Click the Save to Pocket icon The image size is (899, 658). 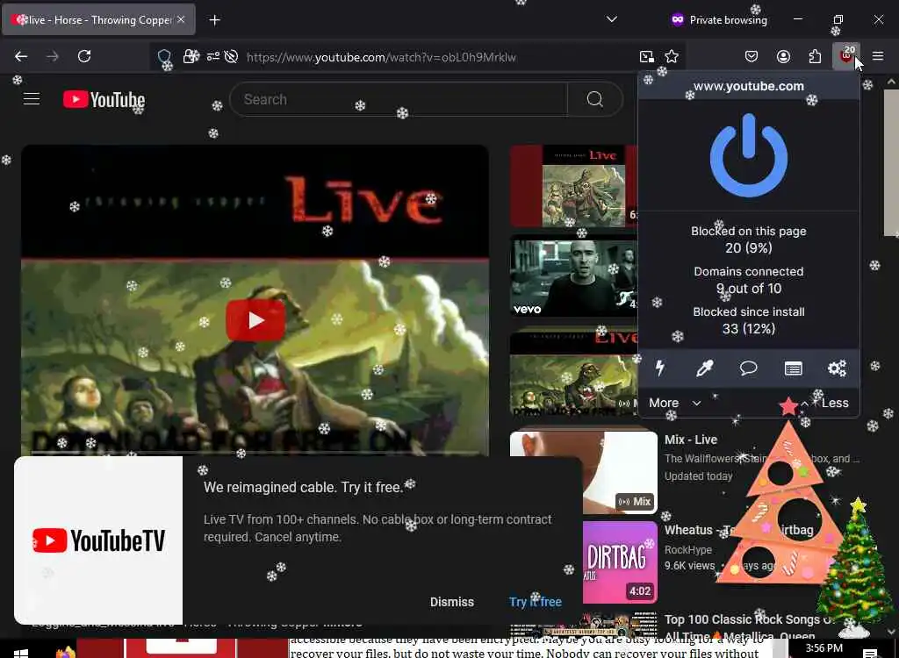point(752,56)
